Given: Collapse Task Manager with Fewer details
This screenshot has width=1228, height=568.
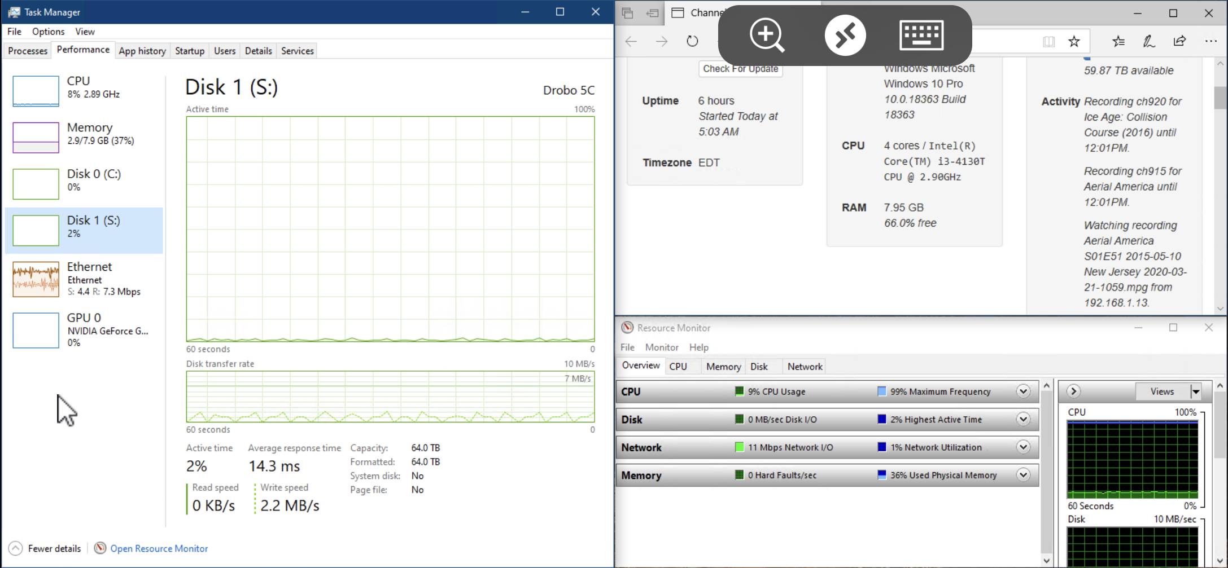Looking at the screenshot, I should click(45, 548).
